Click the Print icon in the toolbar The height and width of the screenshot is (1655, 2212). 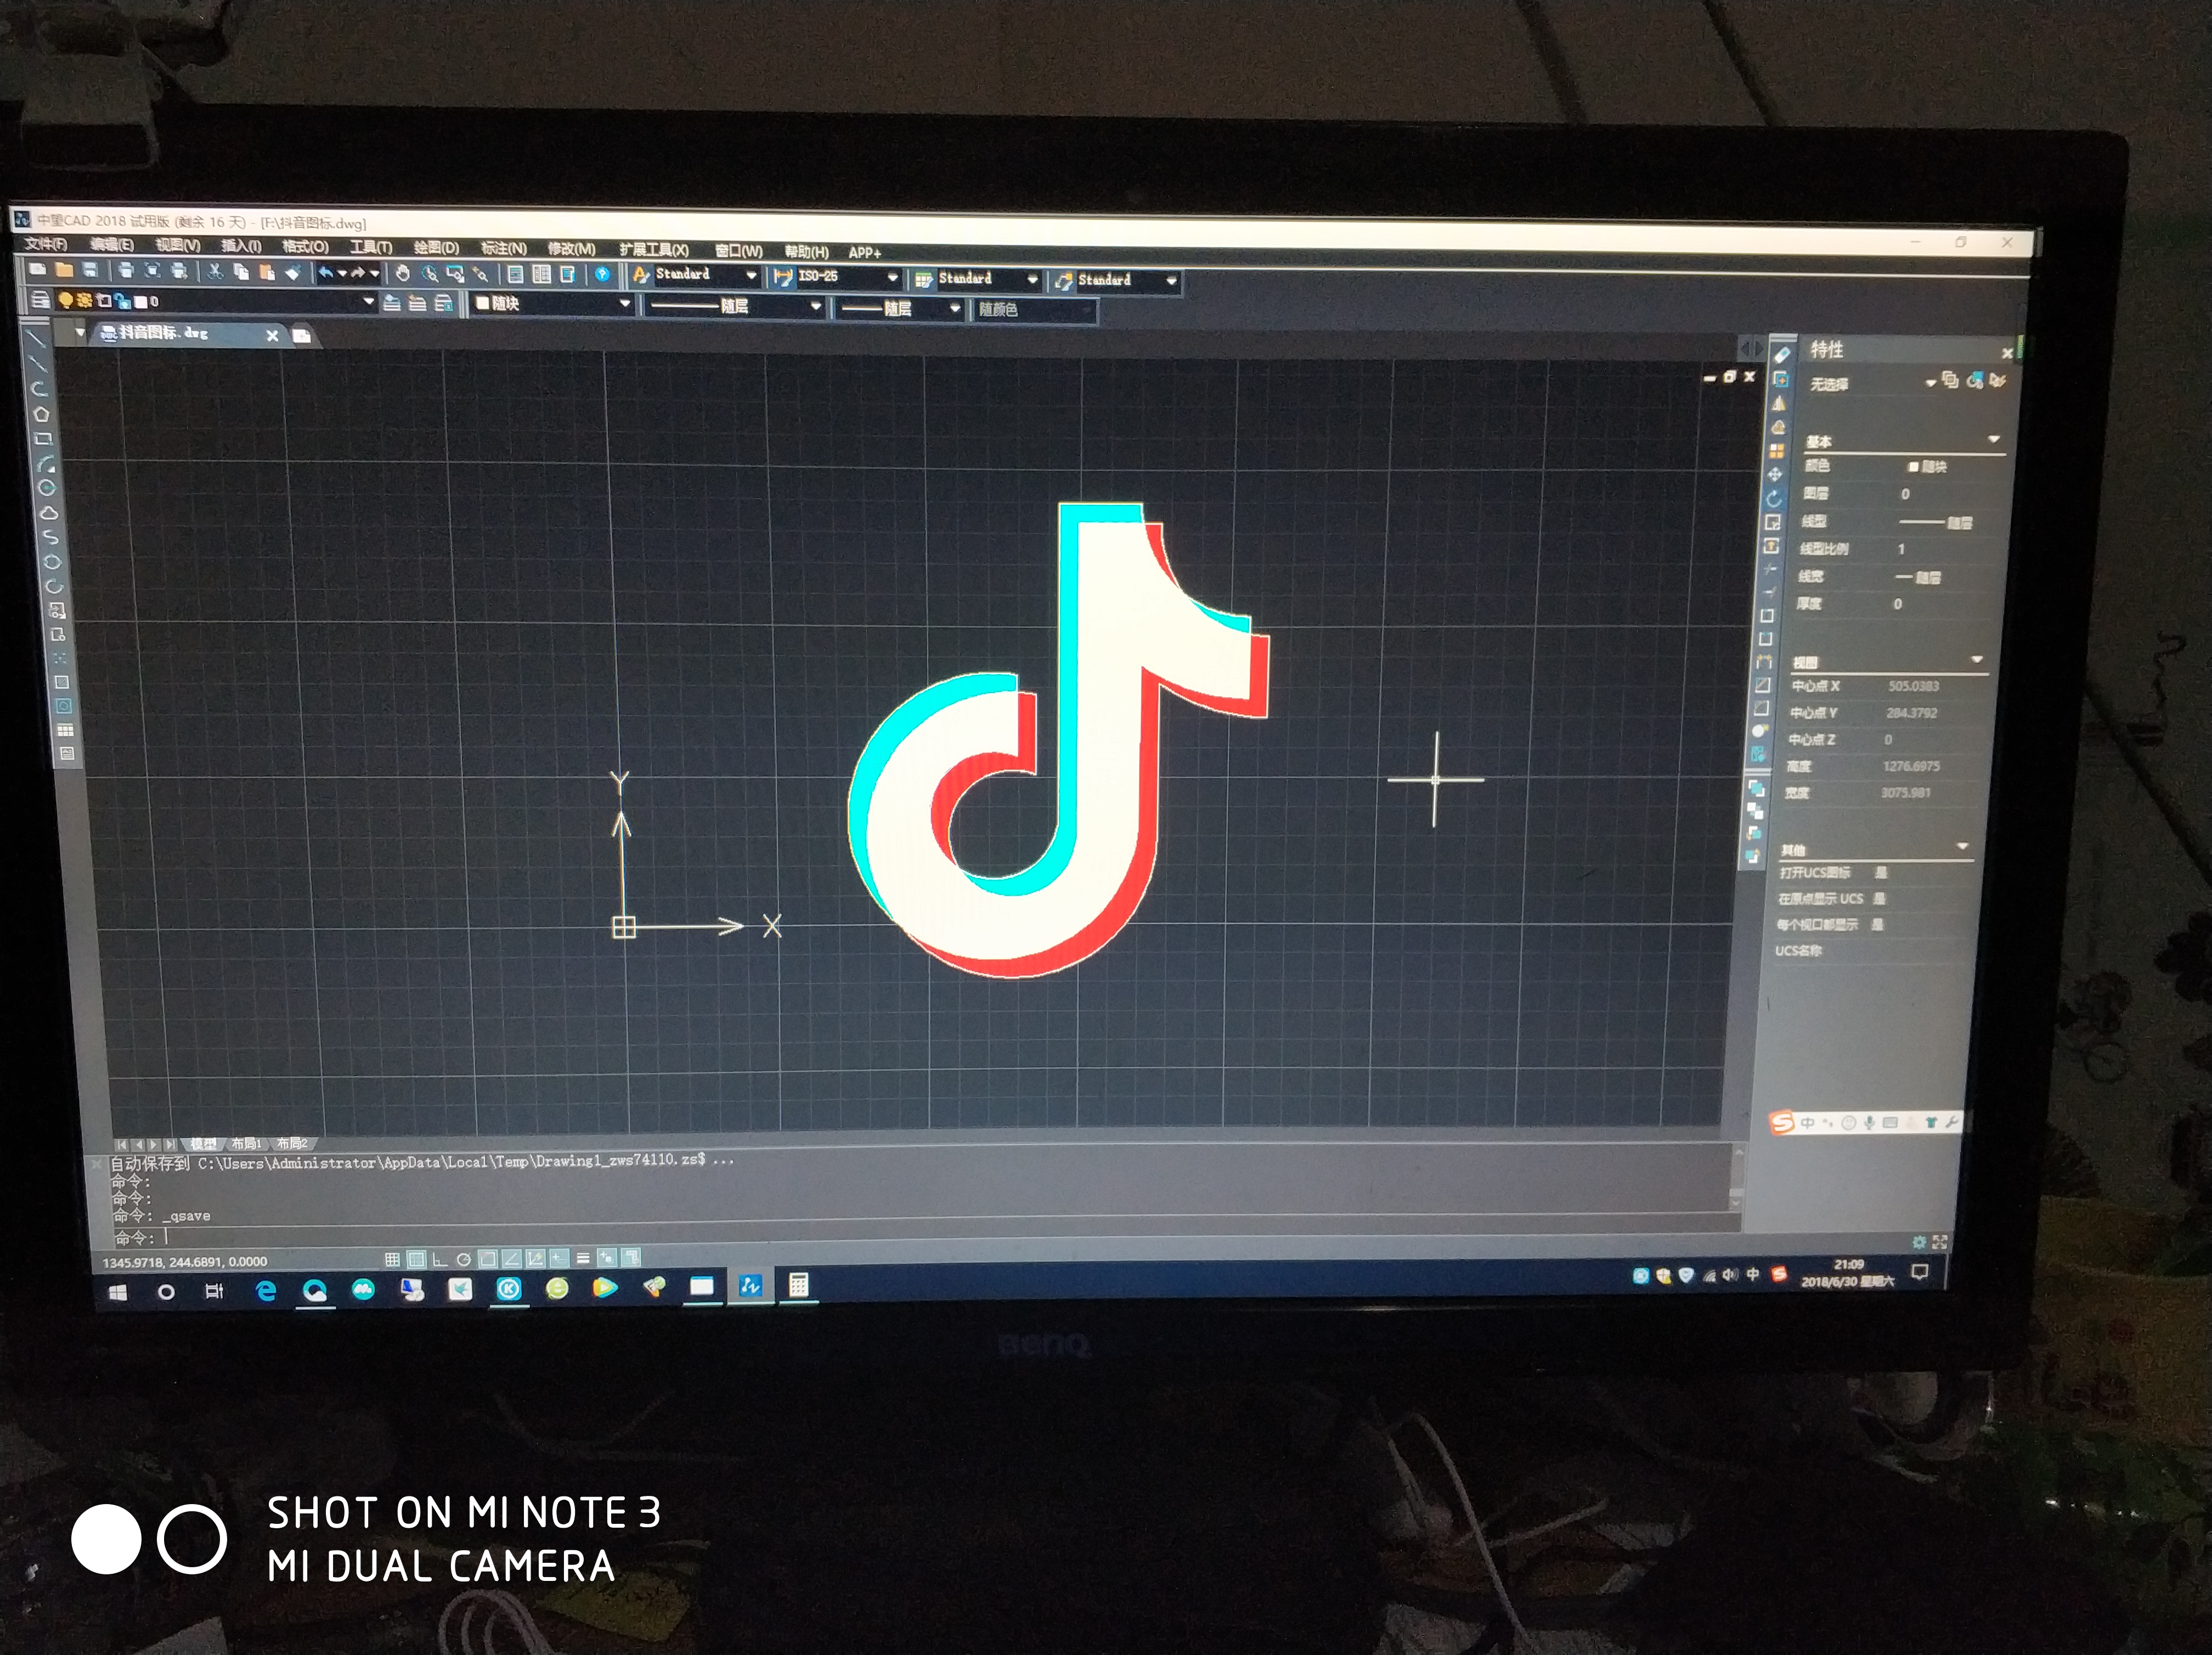click(126, 270)
